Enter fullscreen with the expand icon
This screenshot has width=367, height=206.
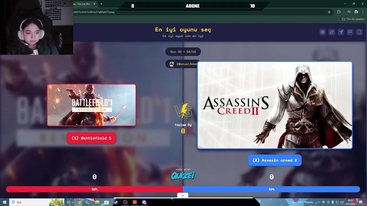coord(359,32)
